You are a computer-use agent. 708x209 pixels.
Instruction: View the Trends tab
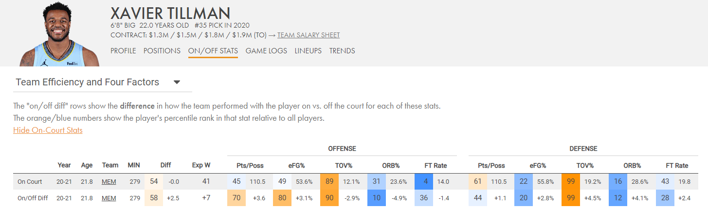[x=342, y=51]
